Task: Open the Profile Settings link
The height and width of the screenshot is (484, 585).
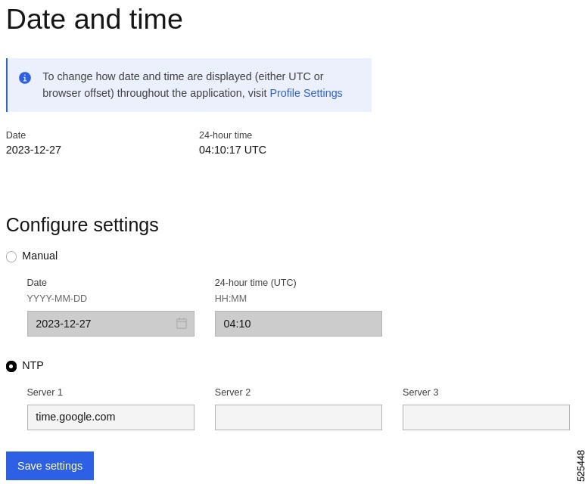Action: click(306, 93)
